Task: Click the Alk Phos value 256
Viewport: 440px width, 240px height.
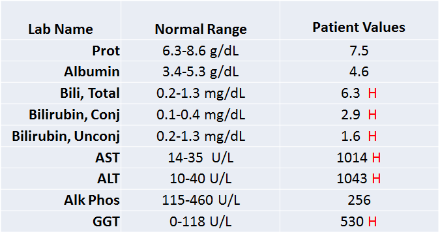Action: [x=359, y=200]
